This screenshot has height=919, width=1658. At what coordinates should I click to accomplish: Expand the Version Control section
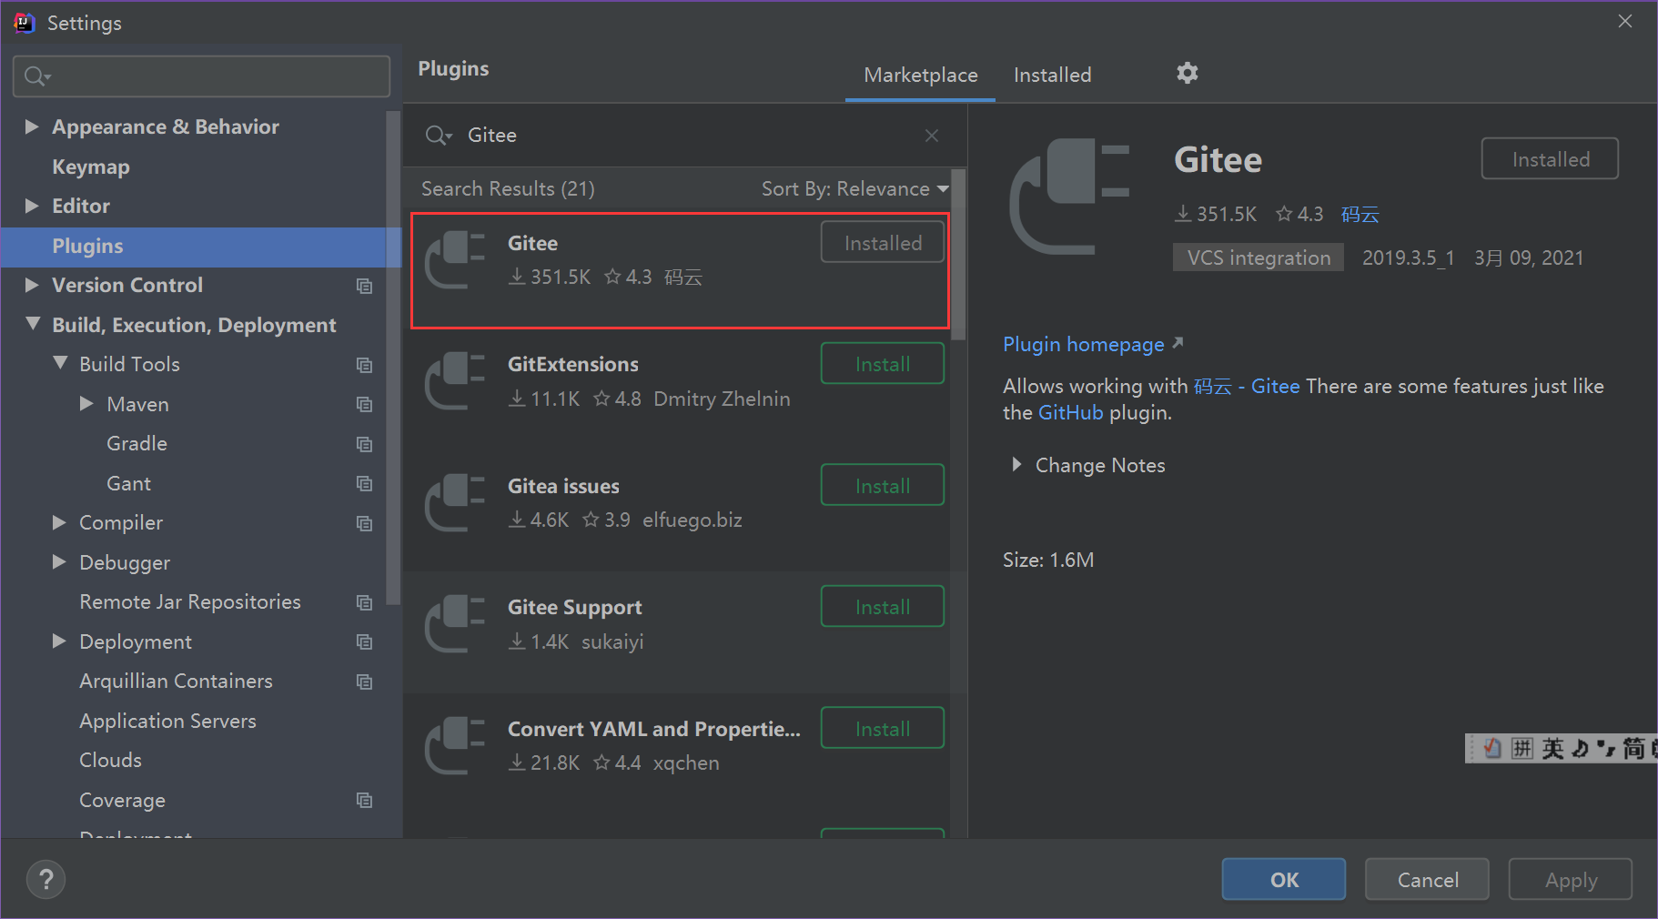[x=31, y=285]
